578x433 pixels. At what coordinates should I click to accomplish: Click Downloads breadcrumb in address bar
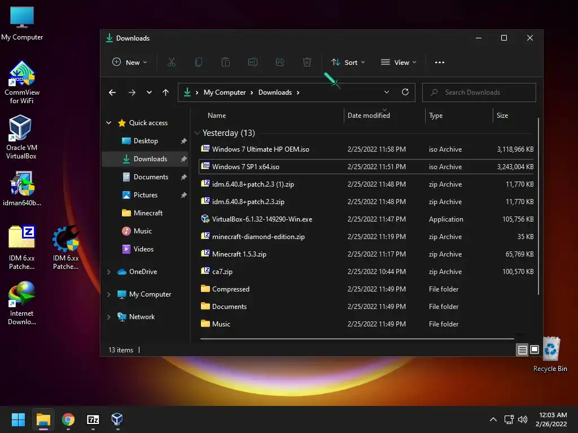pyautogui.click(x=275, y=92)
